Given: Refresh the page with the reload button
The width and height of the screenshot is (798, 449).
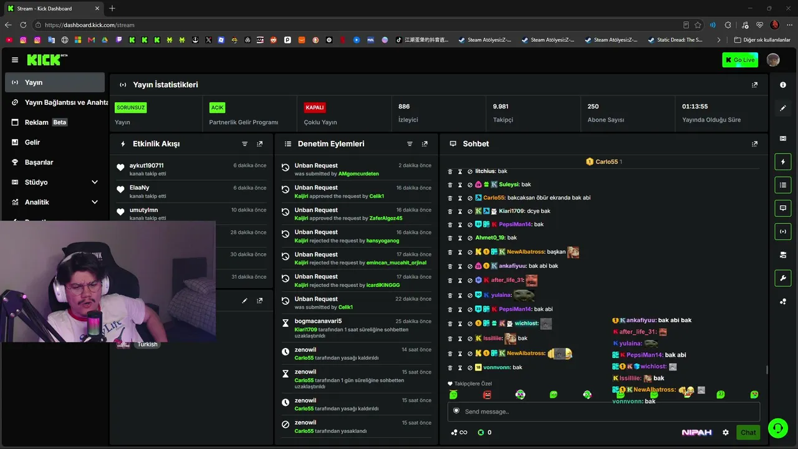Looking at the screenshot, I should click(x=23, y=25).
